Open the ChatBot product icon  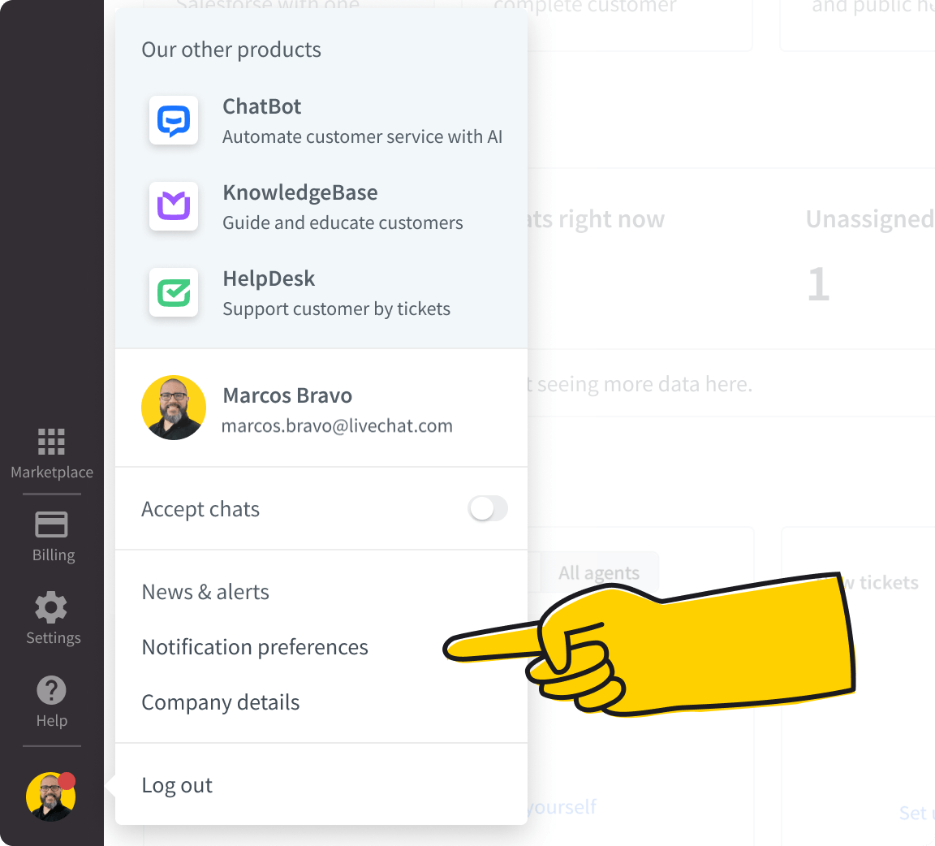(x=174, y=120)
